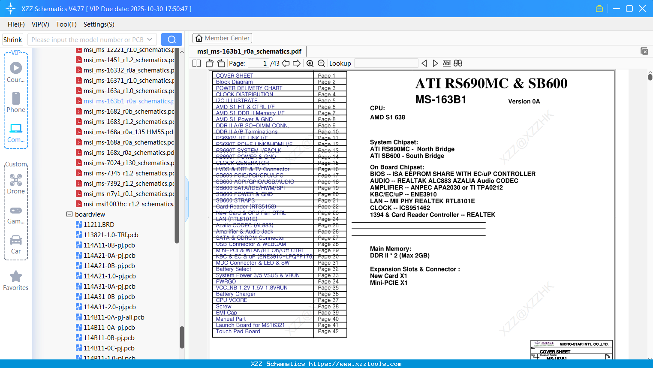
Task: Find next lookup match
Action: 435,63
